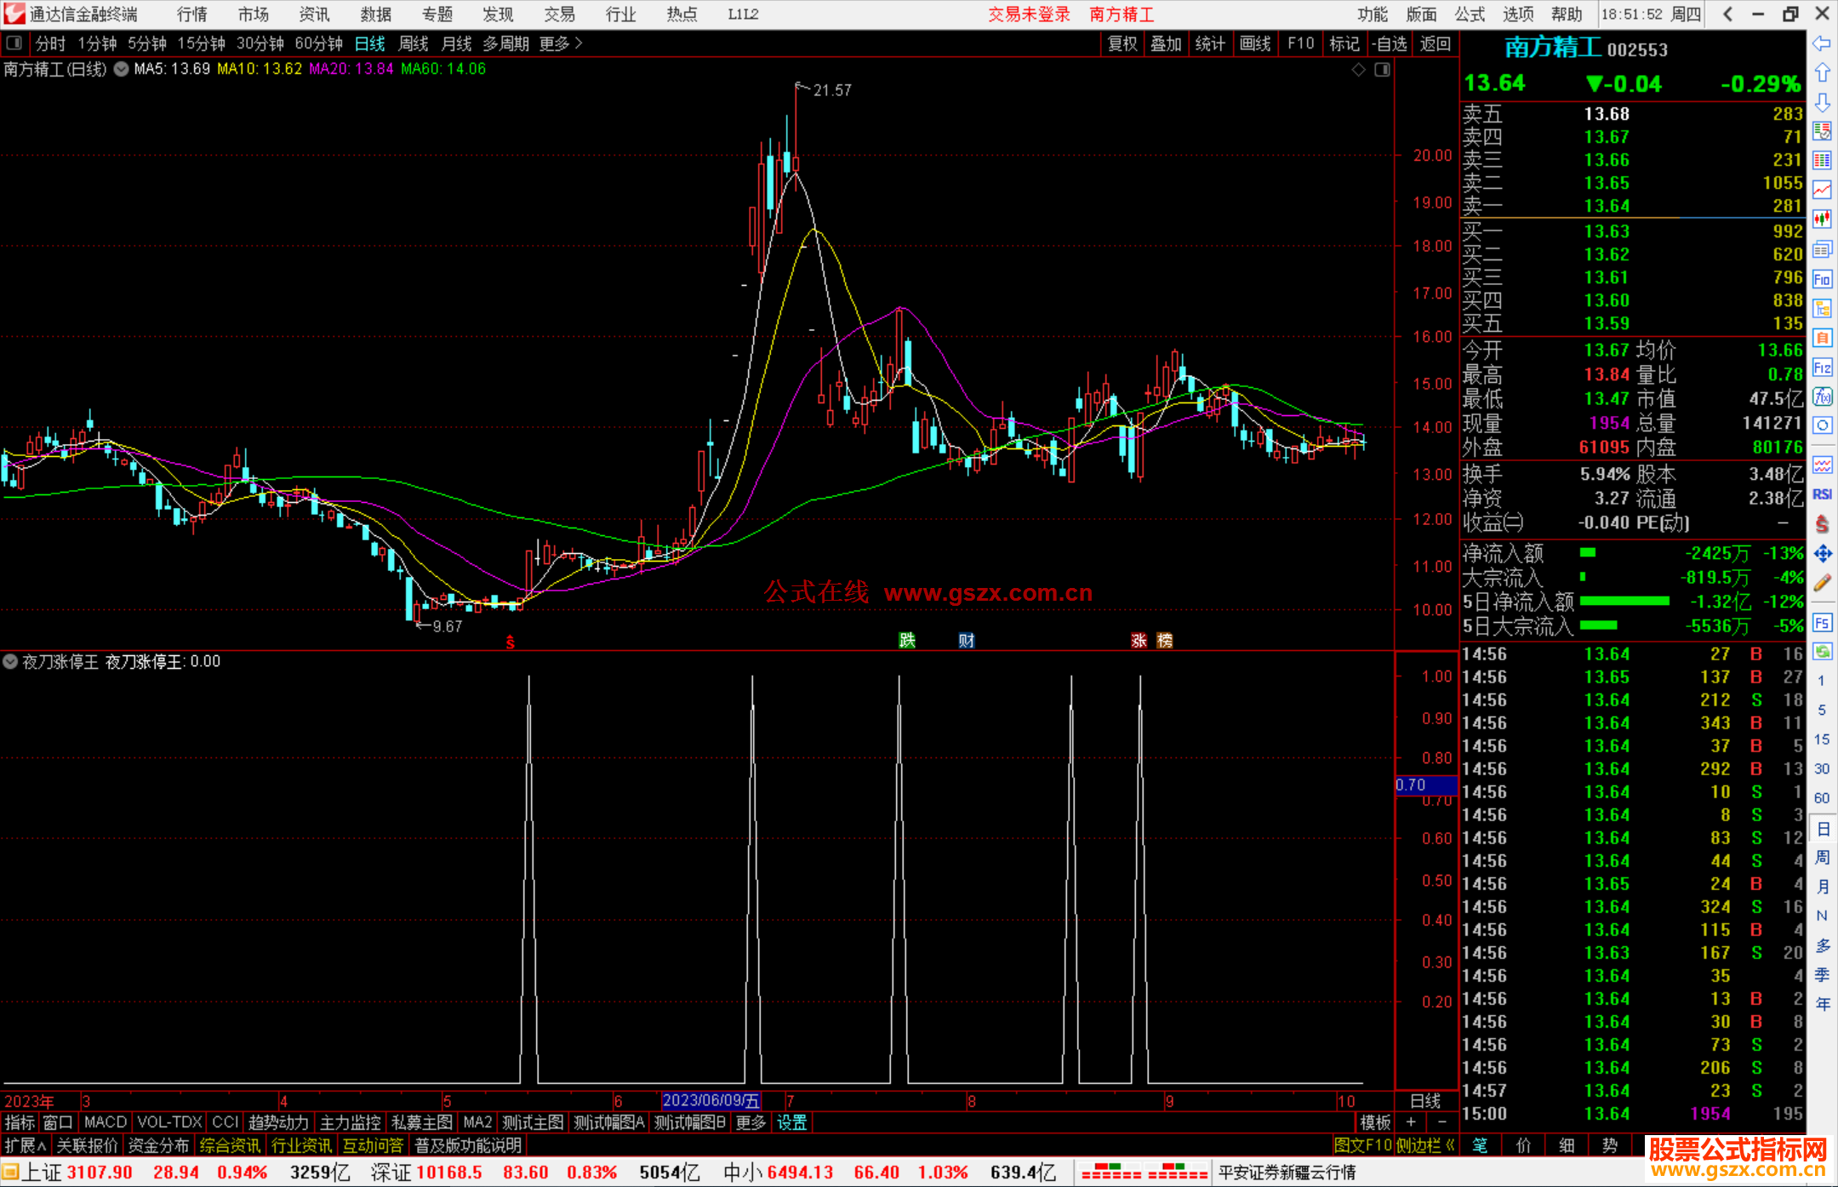Click the candlestick chart icon in sidebar
The height and width of the screenshot is (1187, 1838).
point(1822,219)
